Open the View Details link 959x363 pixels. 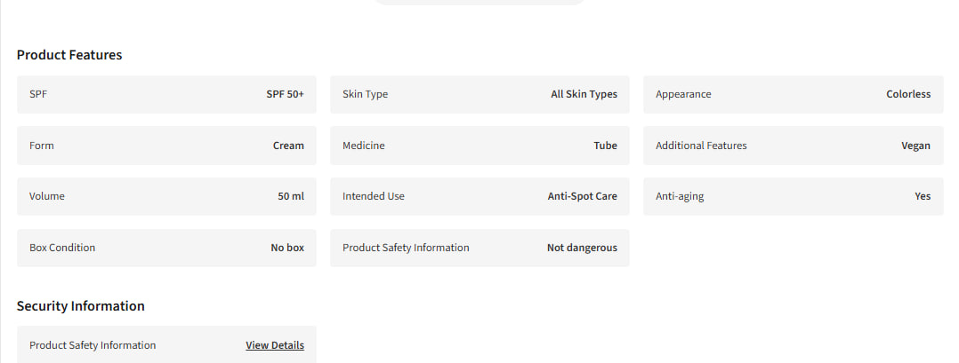275,345
